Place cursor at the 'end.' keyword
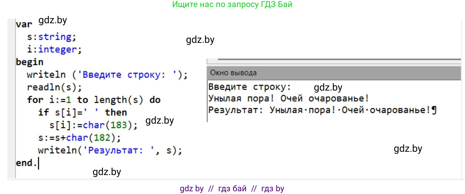The image size is (465, 194). pyautogui.click(x=26, y=163)
